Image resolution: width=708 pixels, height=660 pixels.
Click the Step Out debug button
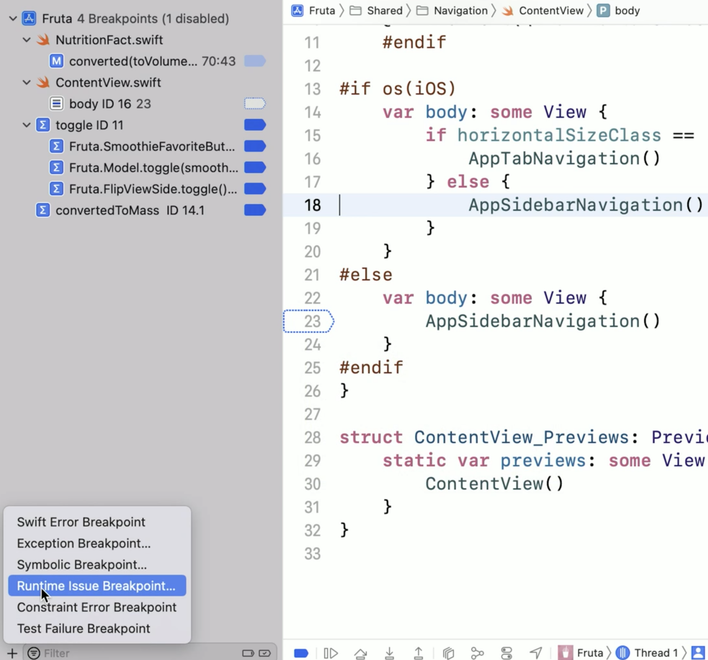coord(418,653)
